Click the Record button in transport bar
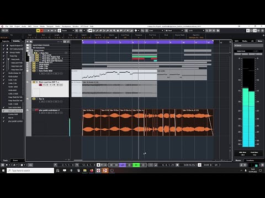This screenshot has height=198, width=265. 143,165
